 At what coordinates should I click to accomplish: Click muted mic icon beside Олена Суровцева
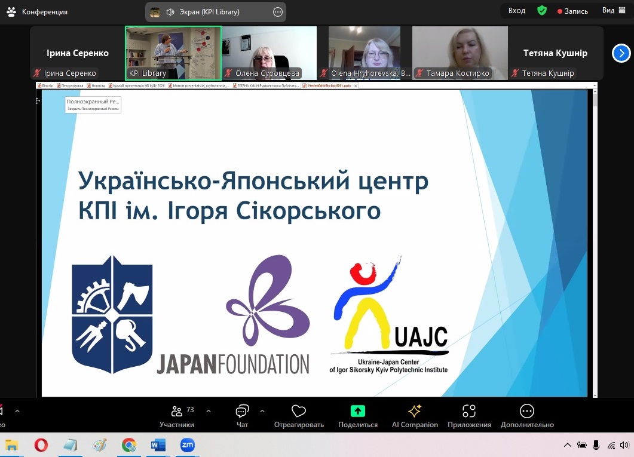[x=228, y=73]
